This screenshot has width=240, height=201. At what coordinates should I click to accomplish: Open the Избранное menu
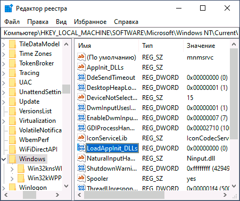click(90, 22)
